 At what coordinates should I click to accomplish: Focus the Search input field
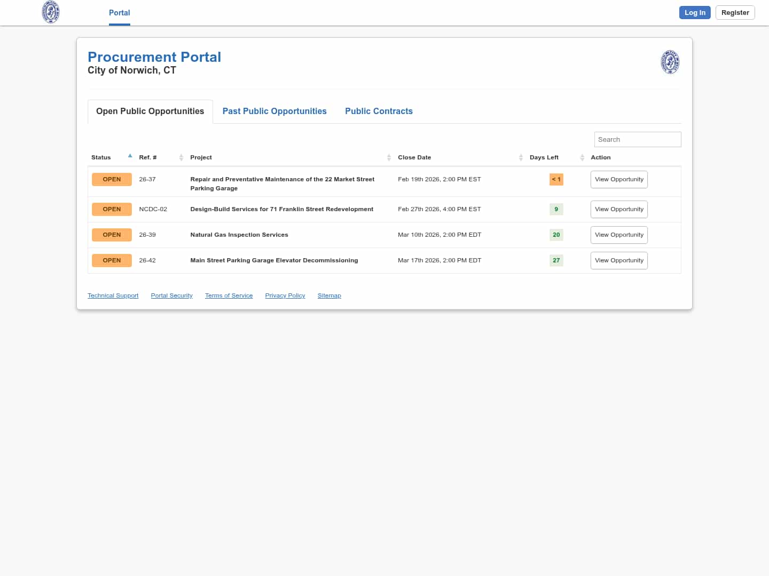637,140
